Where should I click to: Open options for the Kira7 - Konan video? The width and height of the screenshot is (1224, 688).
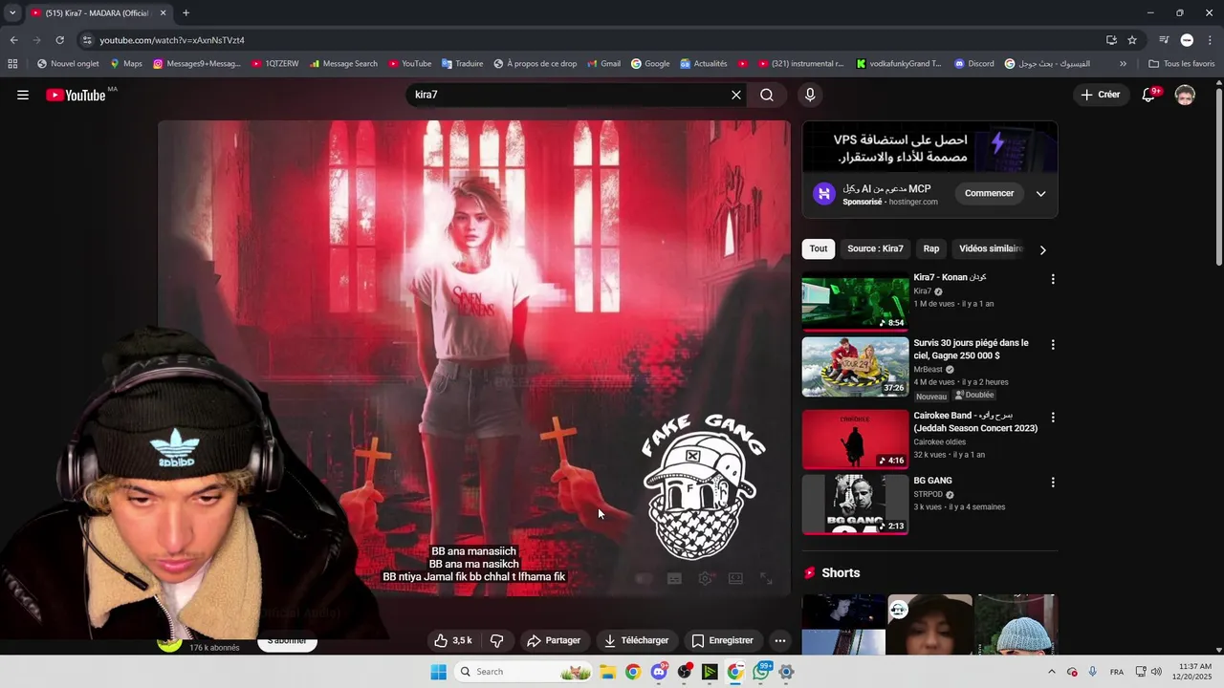(x=1053, y=279)
